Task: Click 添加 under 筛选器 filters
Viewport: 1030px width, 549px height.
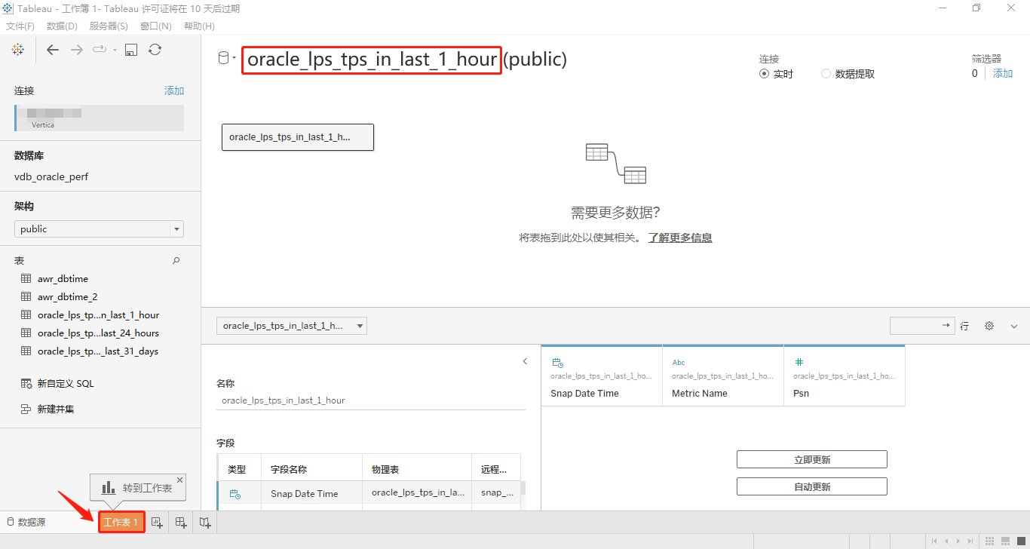Action: click(1003, 73)
